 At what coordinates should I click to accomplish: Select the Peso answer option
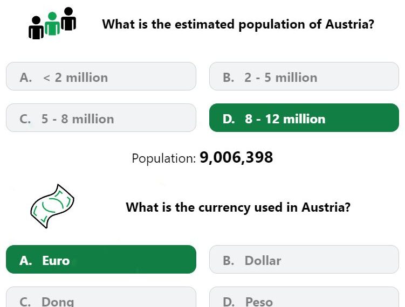(304, 297)
